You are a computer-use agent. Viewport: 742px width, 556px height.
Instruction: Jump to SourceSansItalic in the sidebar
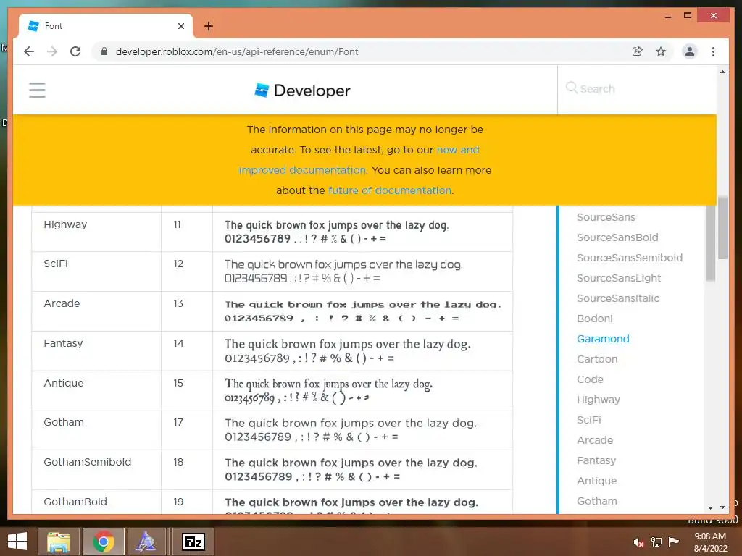click(x=617, y=298)
